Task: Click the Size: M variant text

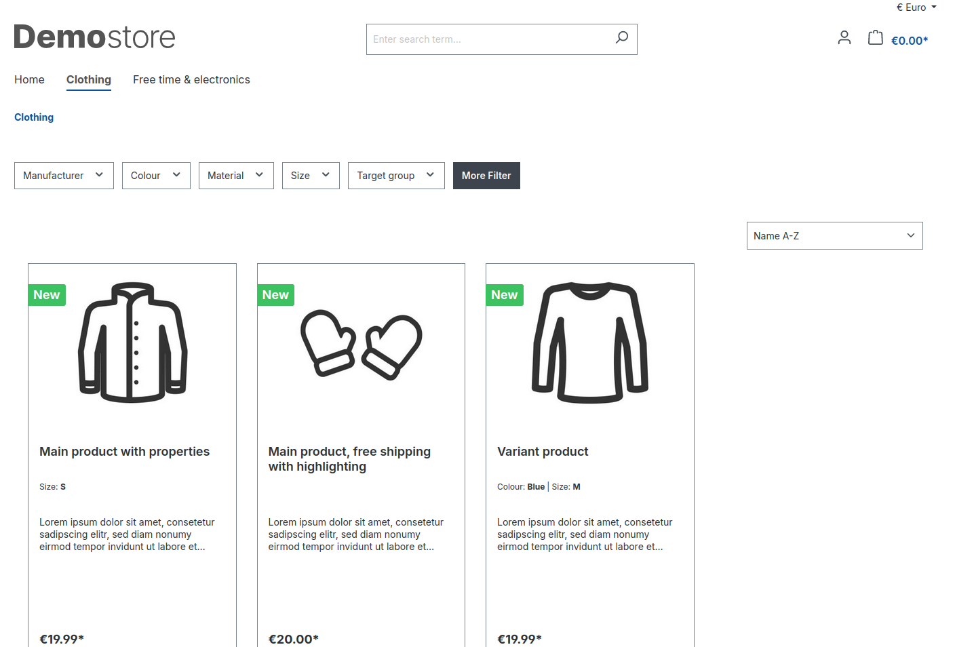Action: click(566, 487)
